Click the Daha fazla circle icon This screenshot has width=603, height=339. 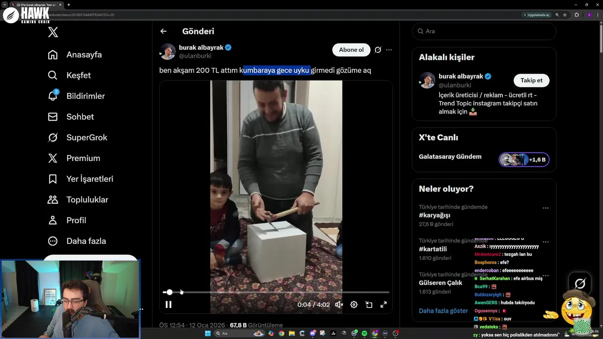click(53, 241)
